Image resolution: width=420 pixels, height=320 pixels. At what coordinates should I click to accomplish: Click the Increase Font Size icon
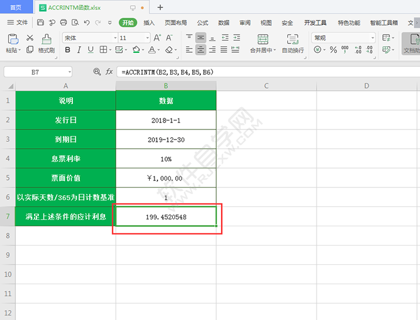click(157, 38)
